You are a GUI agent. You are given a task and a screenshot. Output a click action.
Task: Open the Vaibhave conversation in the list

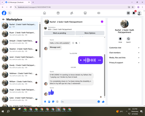19,75
